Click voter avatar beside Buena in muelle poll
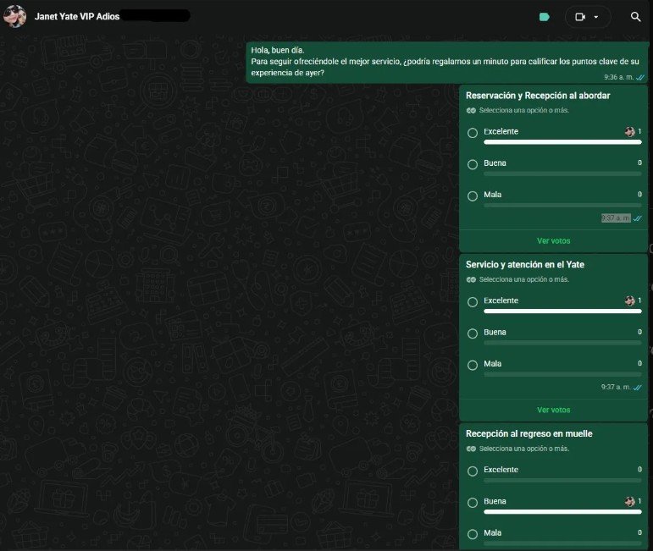 [629, 501]
